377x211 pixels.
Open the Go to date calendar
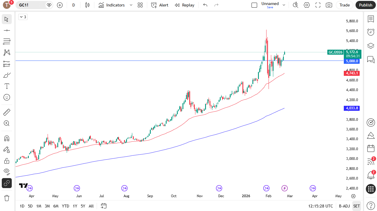coord(103,206)
